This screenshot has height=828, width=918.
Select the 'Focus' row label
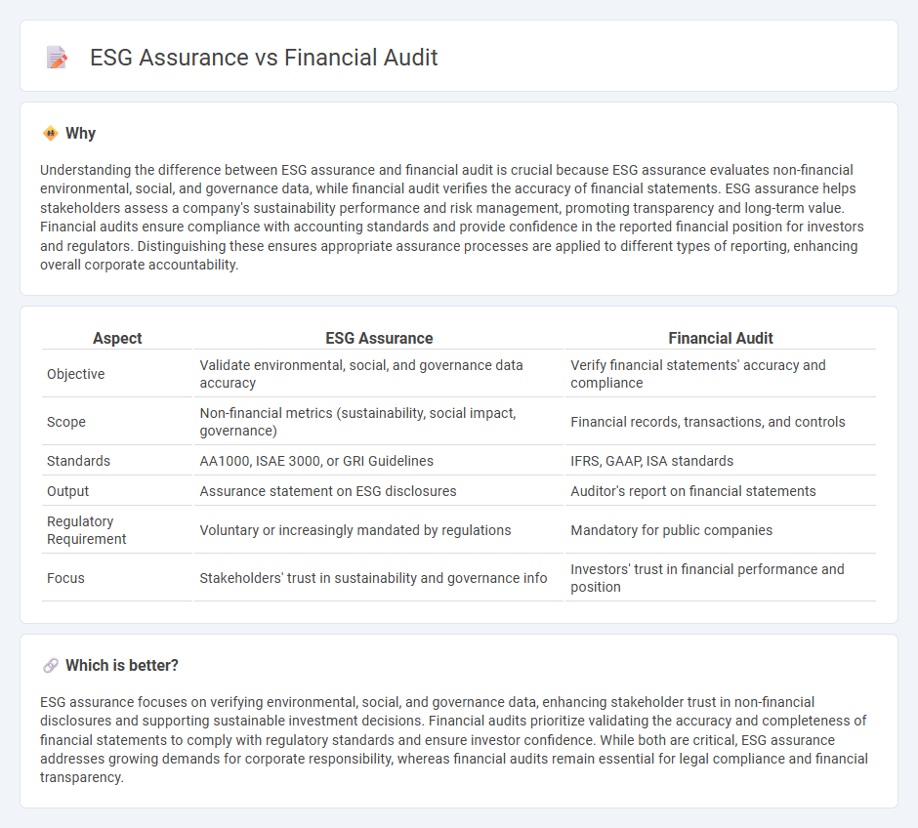point(65,578)
